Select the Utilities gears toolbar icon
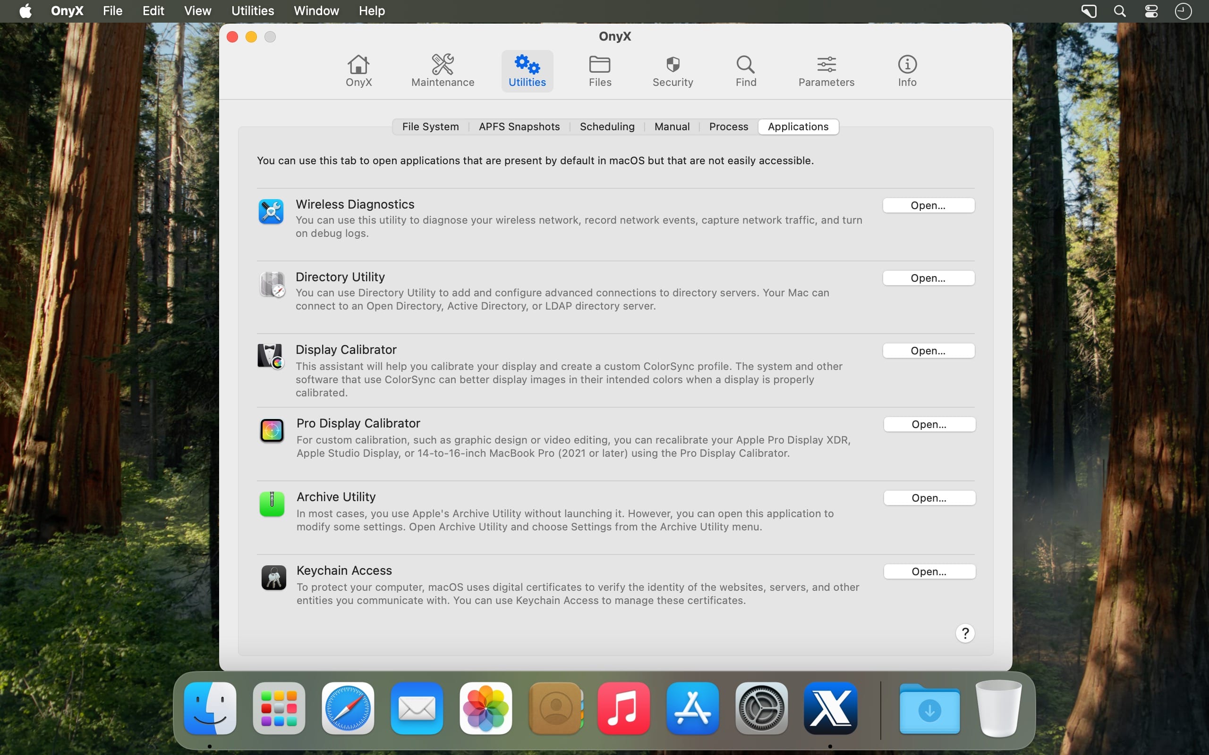 pyautogui.click(x=527, y=71)
